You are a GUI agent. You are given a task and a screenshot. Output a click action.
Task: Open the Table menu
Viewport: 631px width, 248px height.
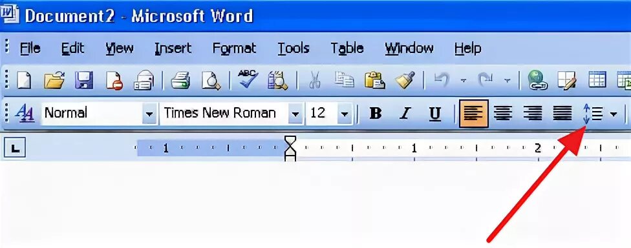click(347, 48)
